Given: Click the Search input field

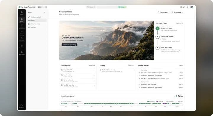Looking at the screenshot, I should pos(102,7).
